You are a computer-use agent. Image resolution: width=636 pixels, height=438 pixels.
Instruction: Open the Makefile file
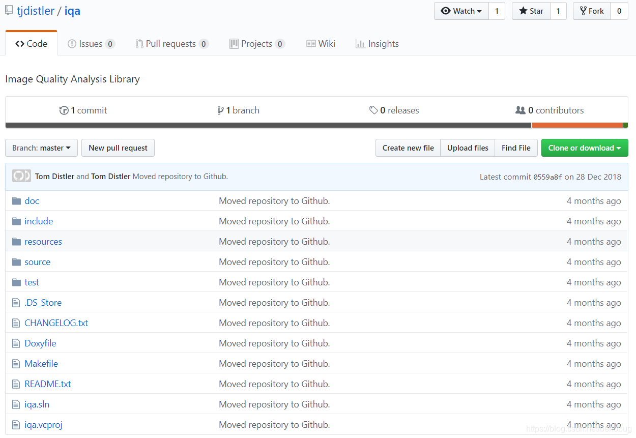(41, 364)
